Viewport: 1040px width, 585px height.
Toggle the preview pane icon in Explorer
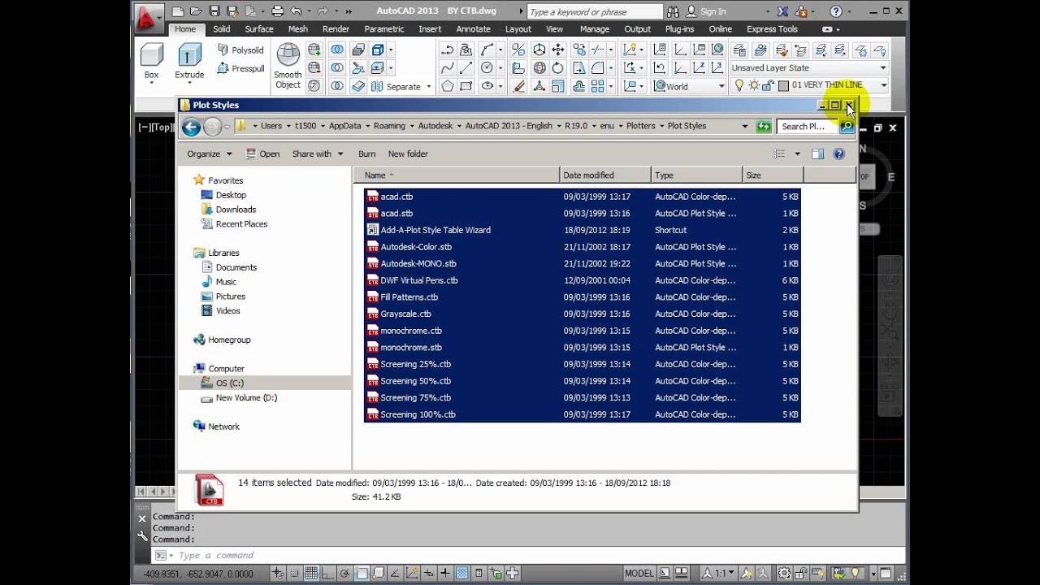coord(817,154)
